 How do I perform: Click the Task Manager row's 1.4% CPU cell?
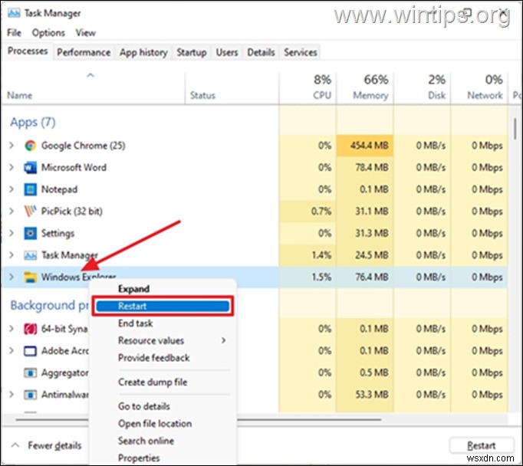point(308,255)
